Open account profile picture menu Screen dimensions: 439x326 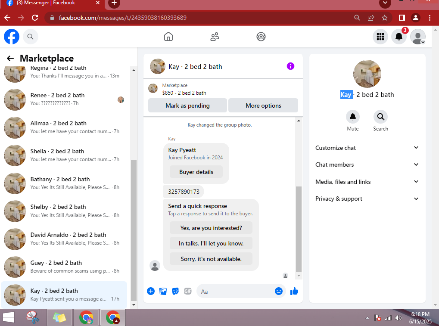click(418, 37)
